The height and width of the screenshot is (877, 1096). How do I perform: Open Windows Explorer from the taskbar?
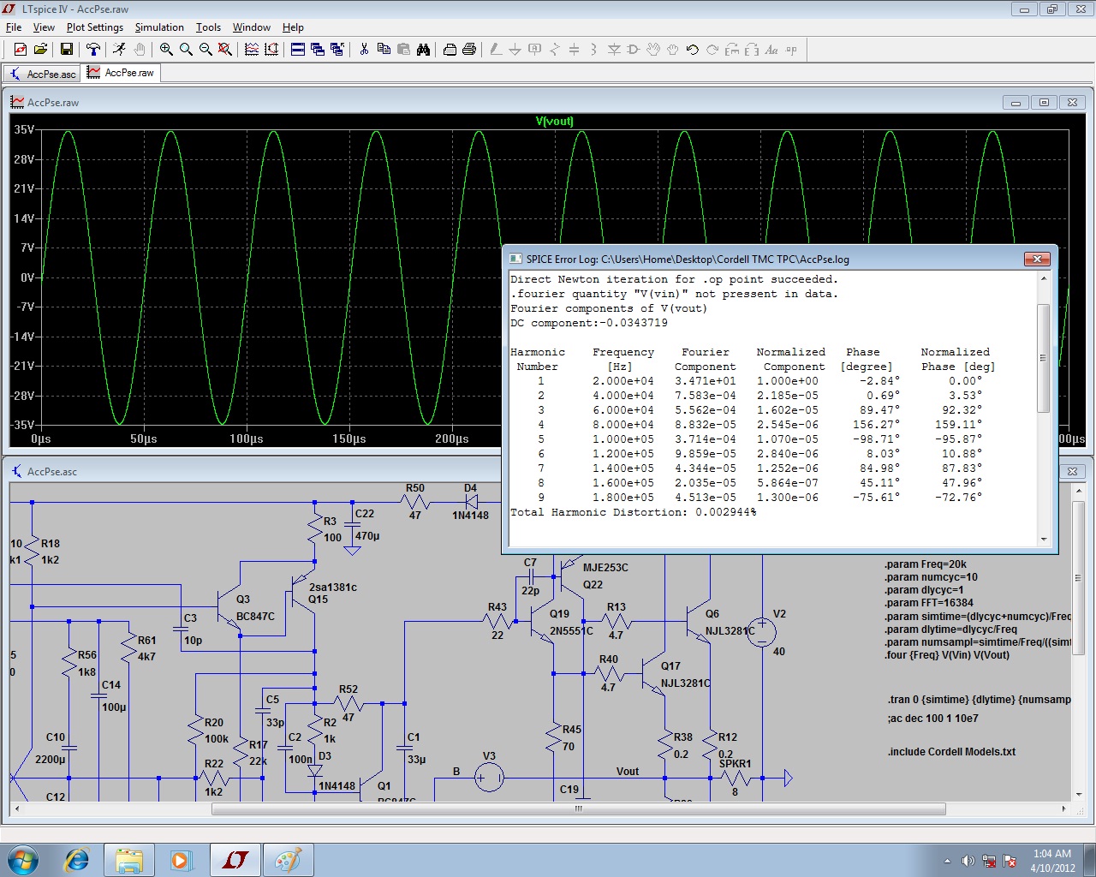pyautogui.click(x=129, y=860)
